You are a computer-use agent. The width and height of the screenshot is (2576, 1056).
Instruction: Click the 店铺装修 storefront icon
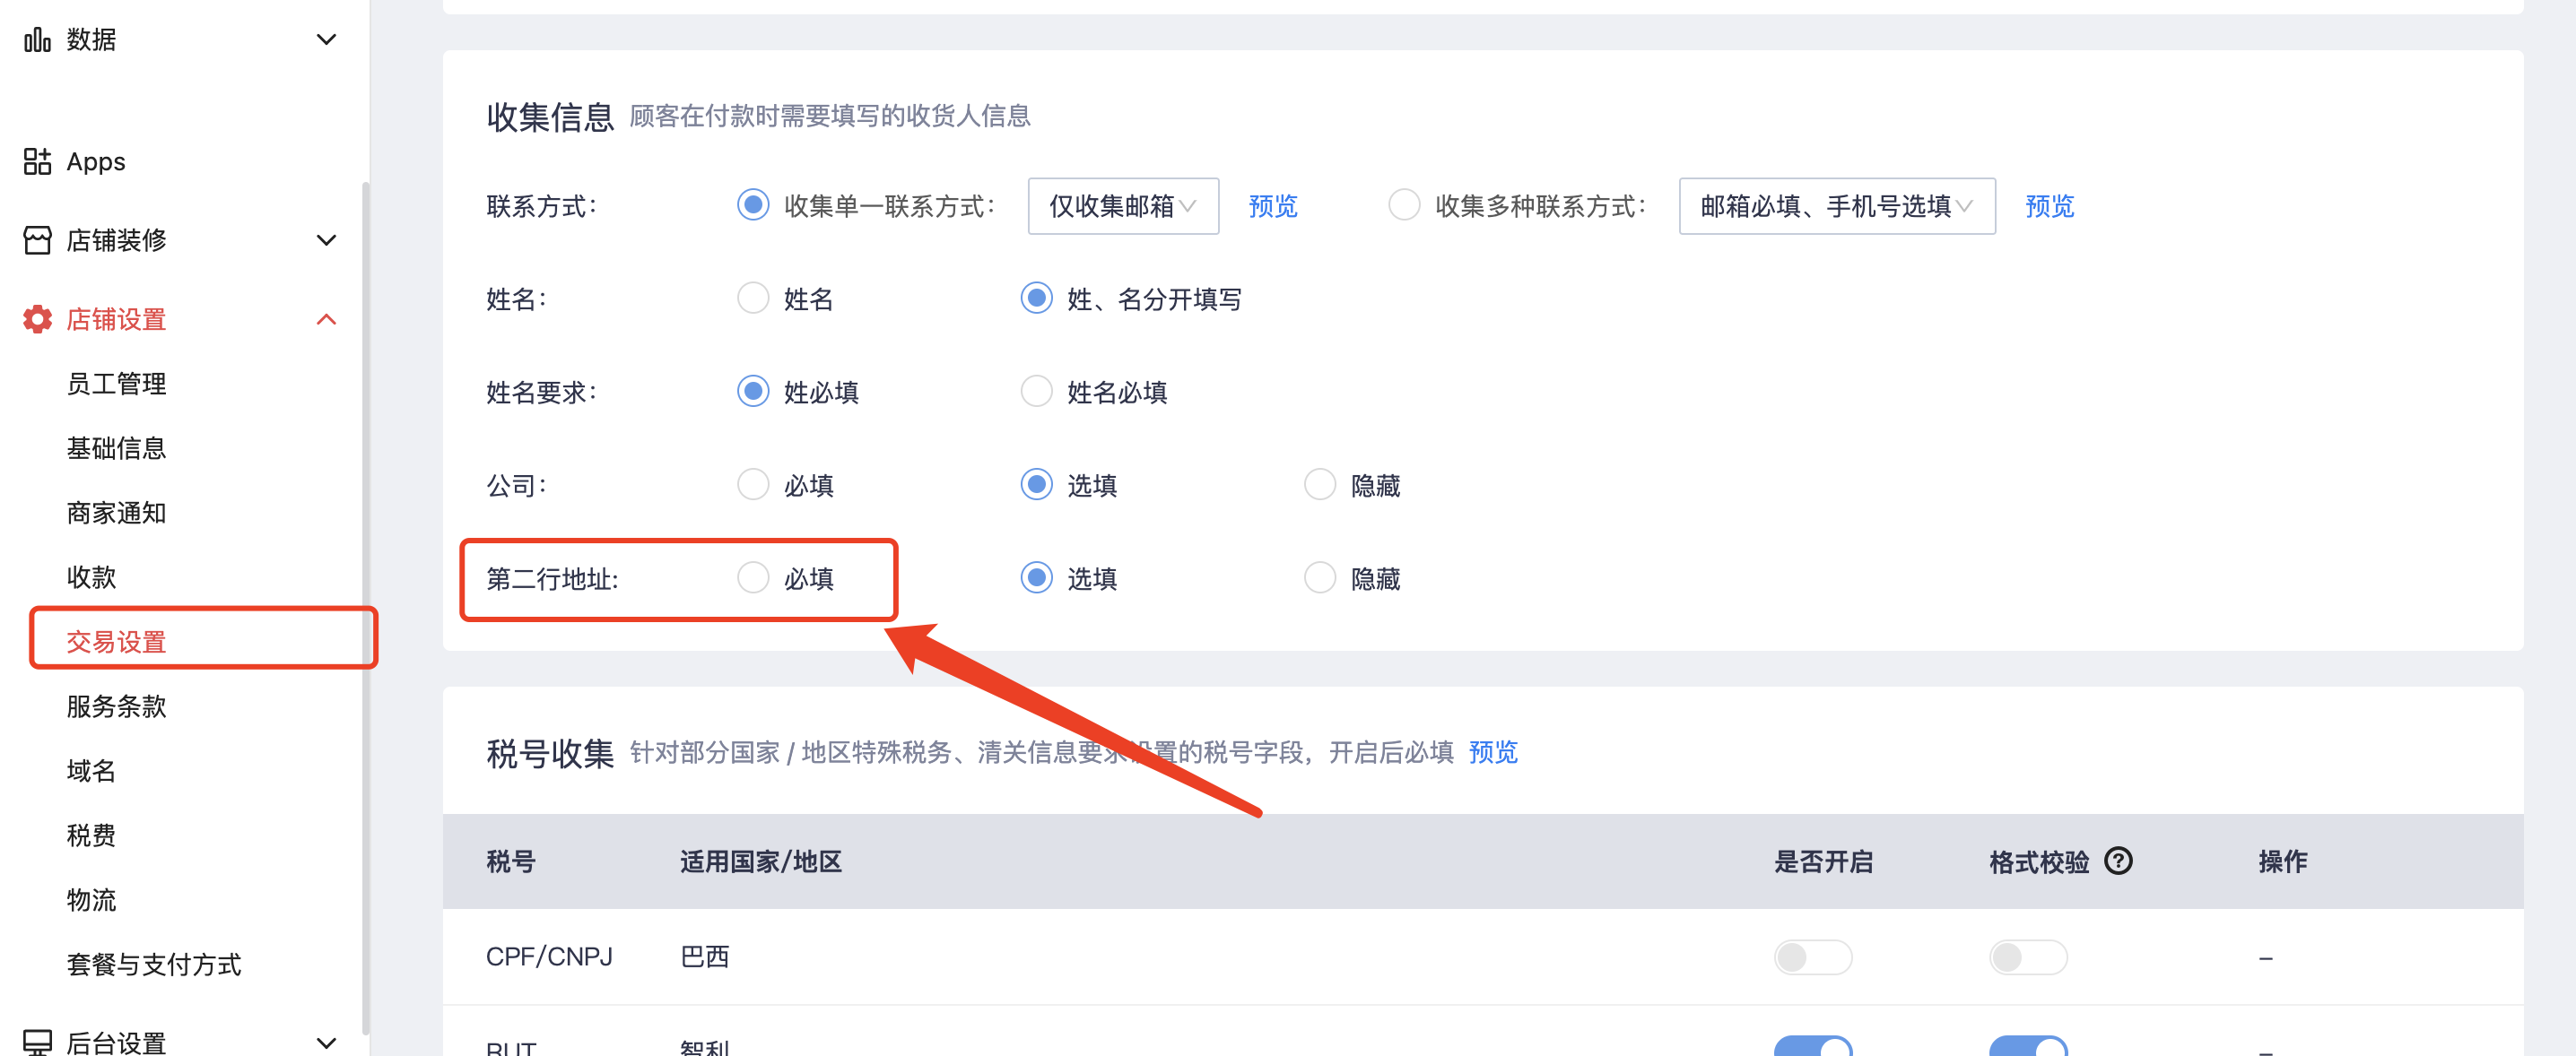[37, 241]
